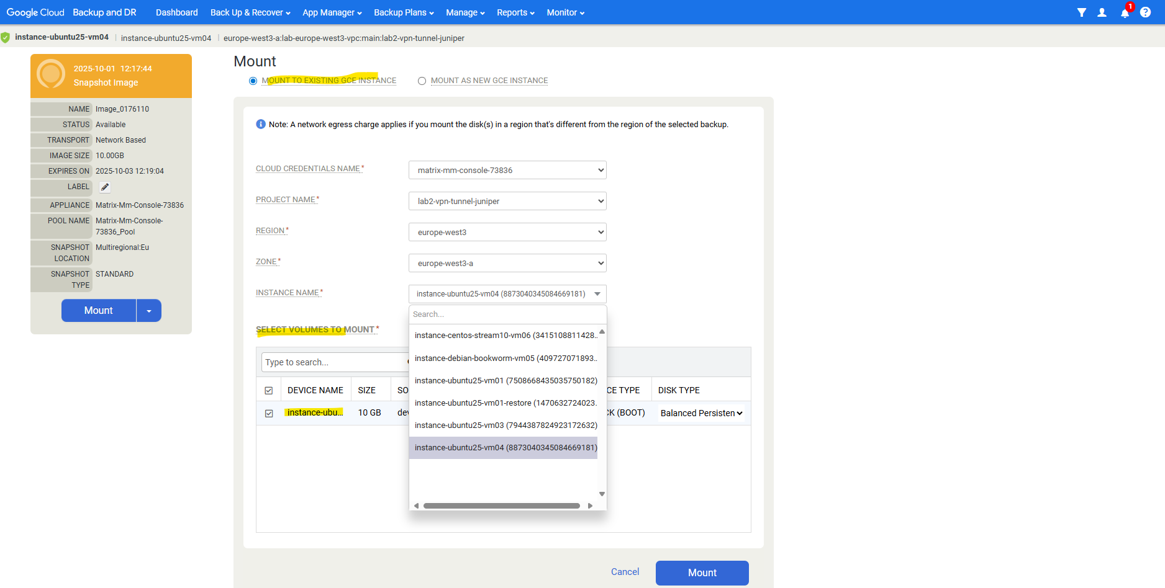Screen dimensions: 1165x588
Task: Click the green shield status icon
Action: (x=6, y=38)
